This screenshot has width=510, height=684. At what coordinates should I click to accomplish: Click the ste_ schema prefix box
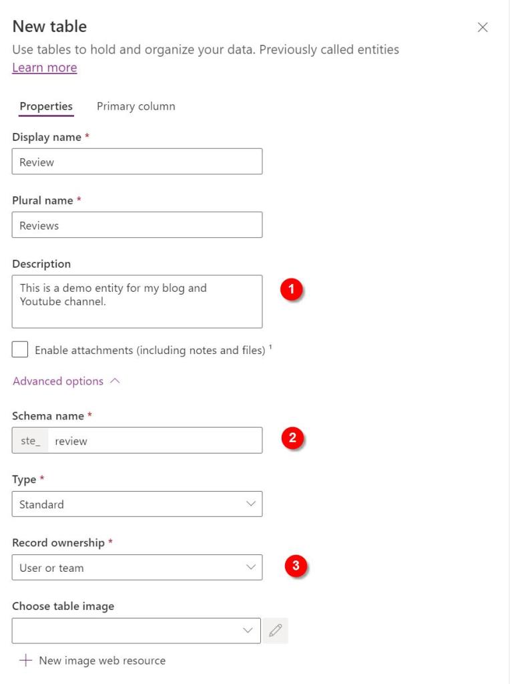(x=31, y=441)
